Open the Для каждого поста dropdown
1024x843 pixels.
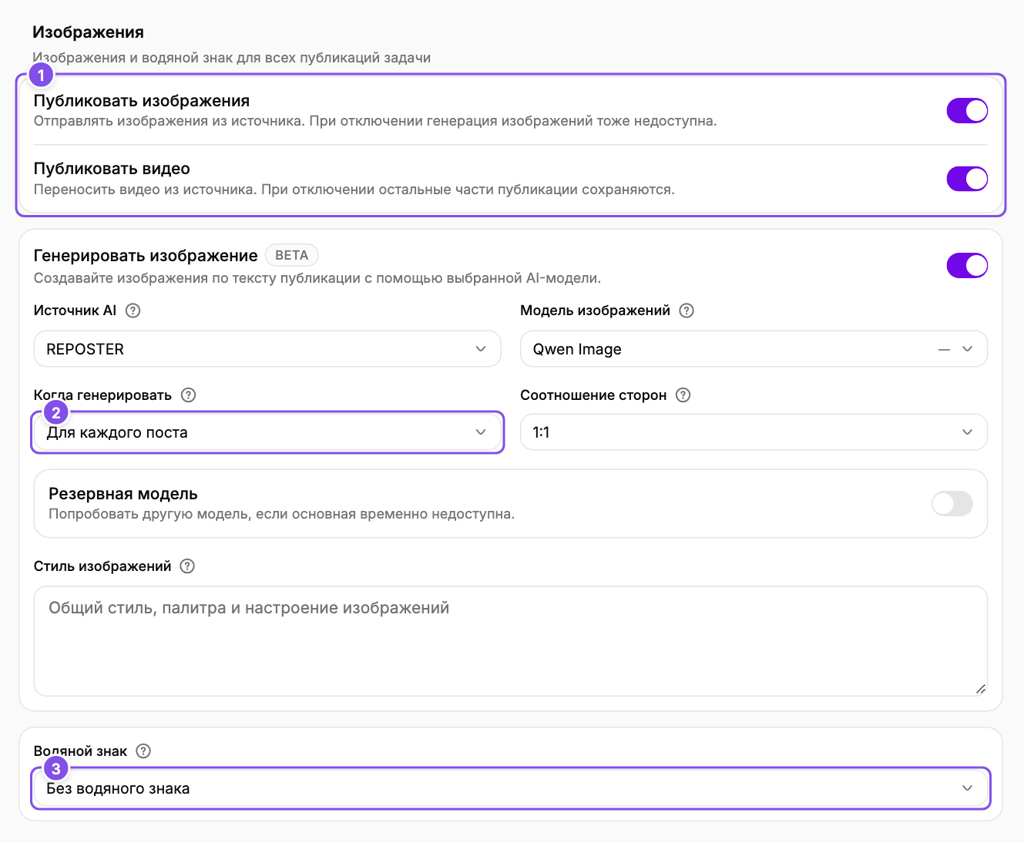(267, 432)
